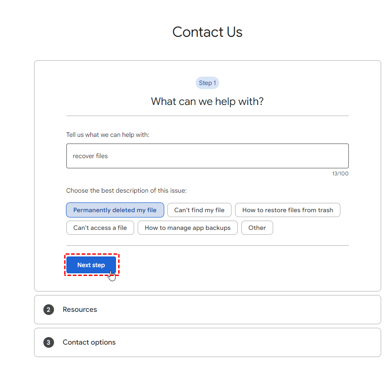Click the step 2 number circle icon
Image resolution: width=390 pixels, height=365 pixels.
coord(49,310)
